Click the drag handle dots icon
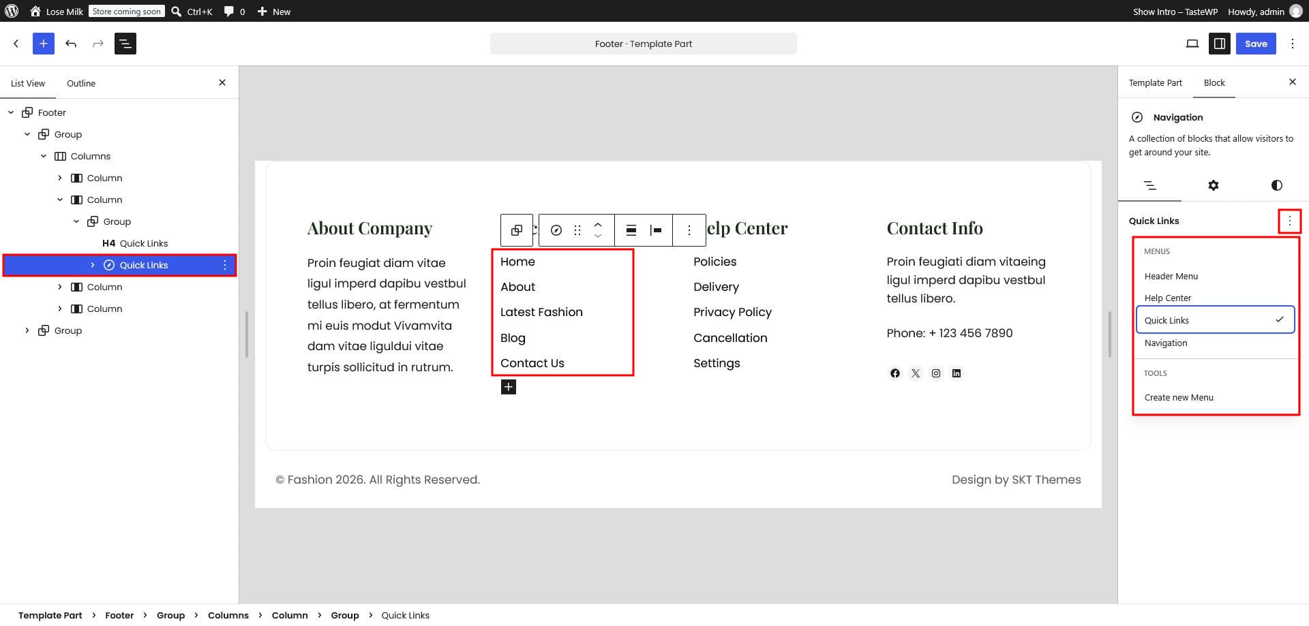The height and width of the screenshot is (626, 1309). [577, 230]
